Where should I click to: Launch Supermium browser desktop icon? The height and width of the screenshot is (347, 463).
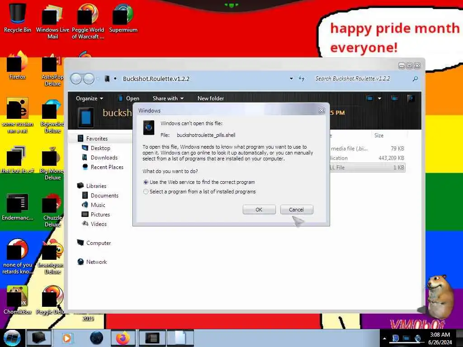pos(123,18)
